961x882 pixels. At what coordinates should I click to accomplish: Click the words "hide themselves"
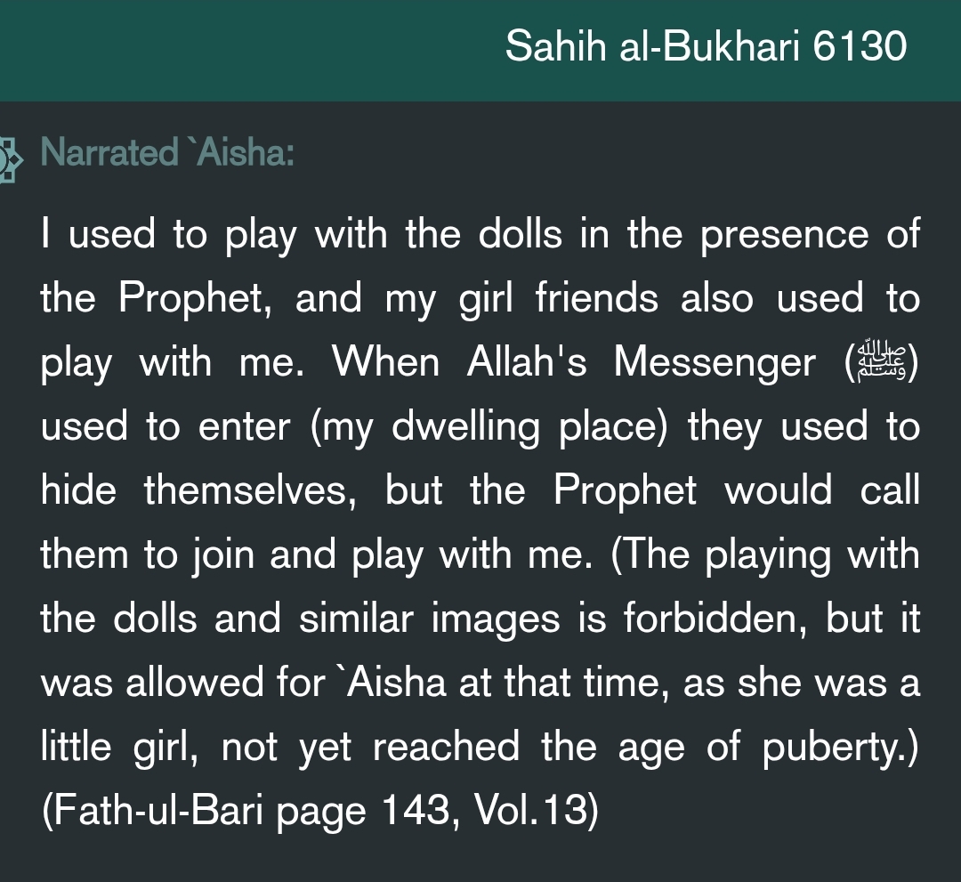tap(198, 492)
